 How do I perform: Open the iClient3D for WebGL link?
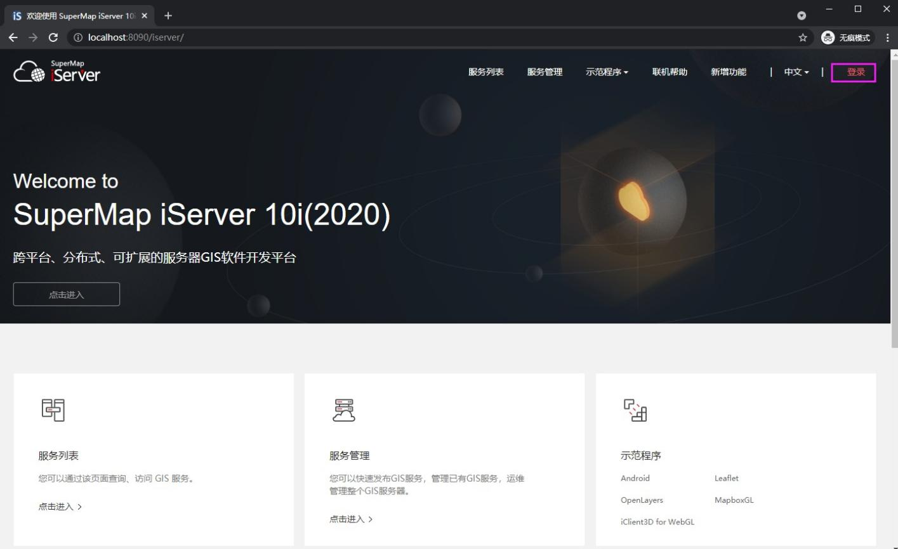[x=657, y=522]
